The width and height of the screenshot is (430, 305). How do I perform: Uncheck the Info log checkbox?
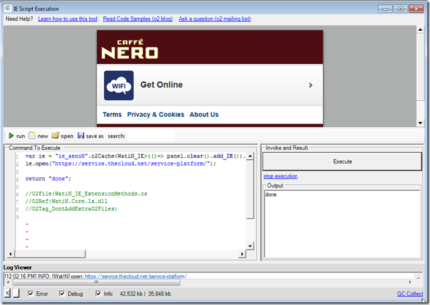pyautogui.click(x=99, y=293)
